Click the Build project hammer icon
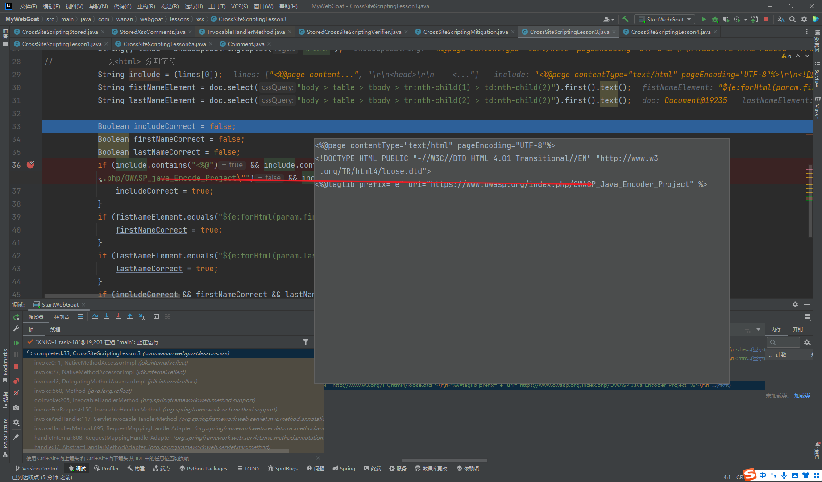 pos(625,19)
